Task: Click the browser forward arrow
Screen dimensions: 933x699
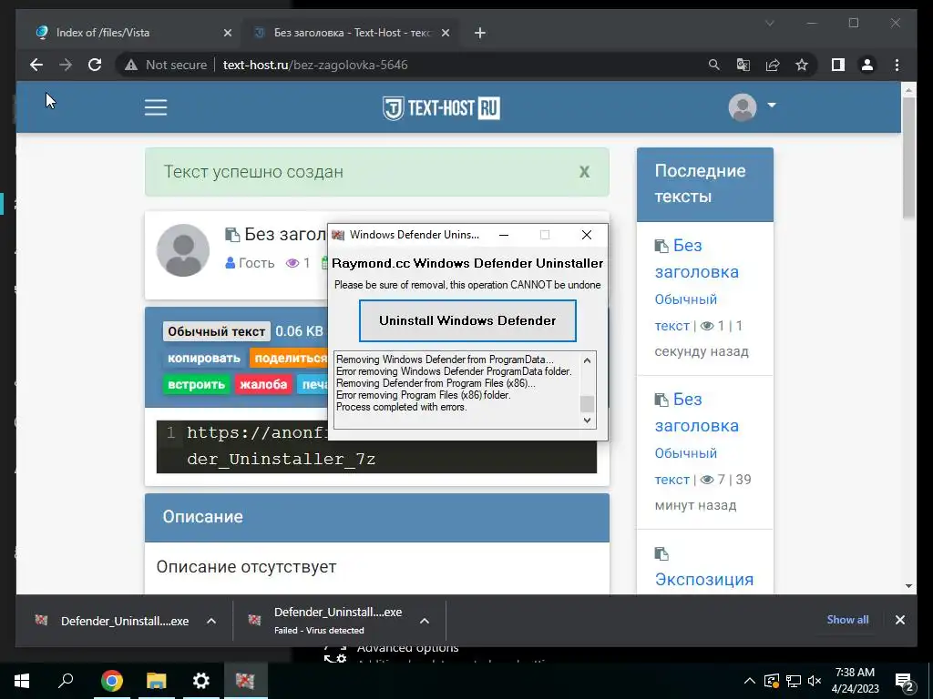Action: tap(66, 65)
